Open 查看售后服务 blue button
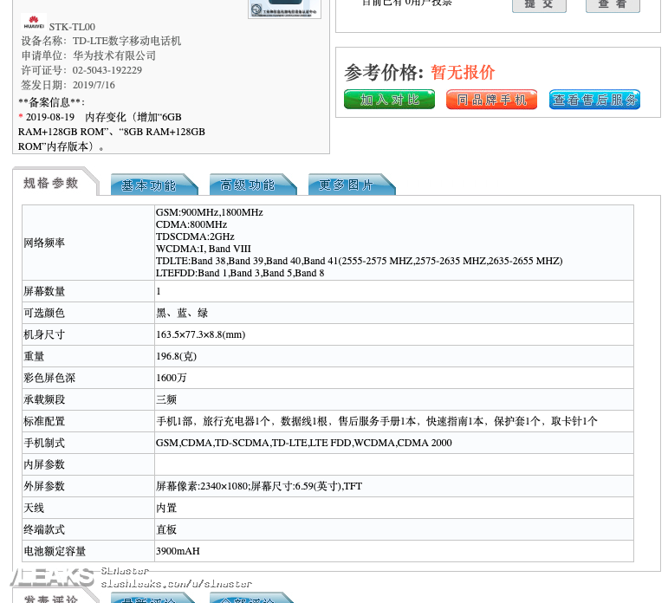Viewport: 668px width, 603px height. click(x=594, y=100)
